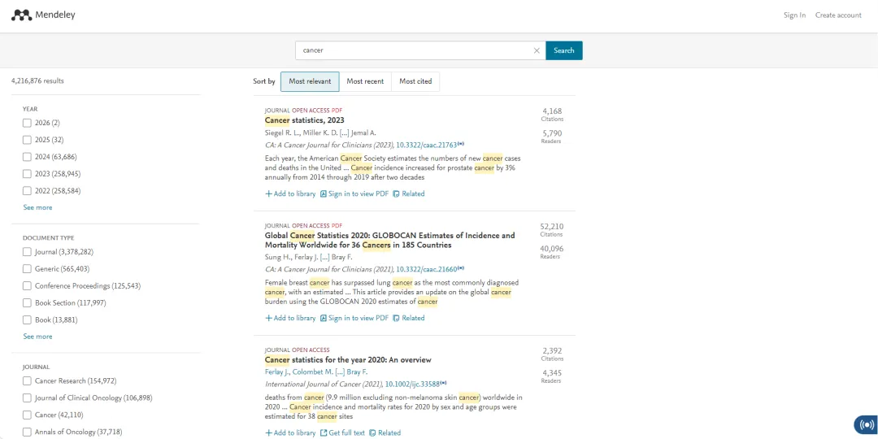
Task: Sign in to view PDF for Global Cancer Statistics 2020
Action: pos(354,318)
